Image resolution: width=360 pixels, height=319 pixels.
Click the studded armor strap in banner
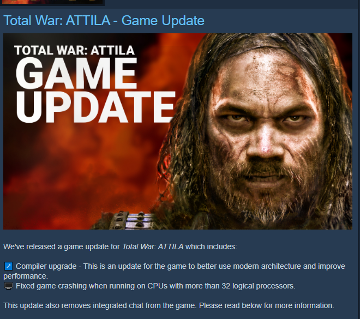pos(129,220)
